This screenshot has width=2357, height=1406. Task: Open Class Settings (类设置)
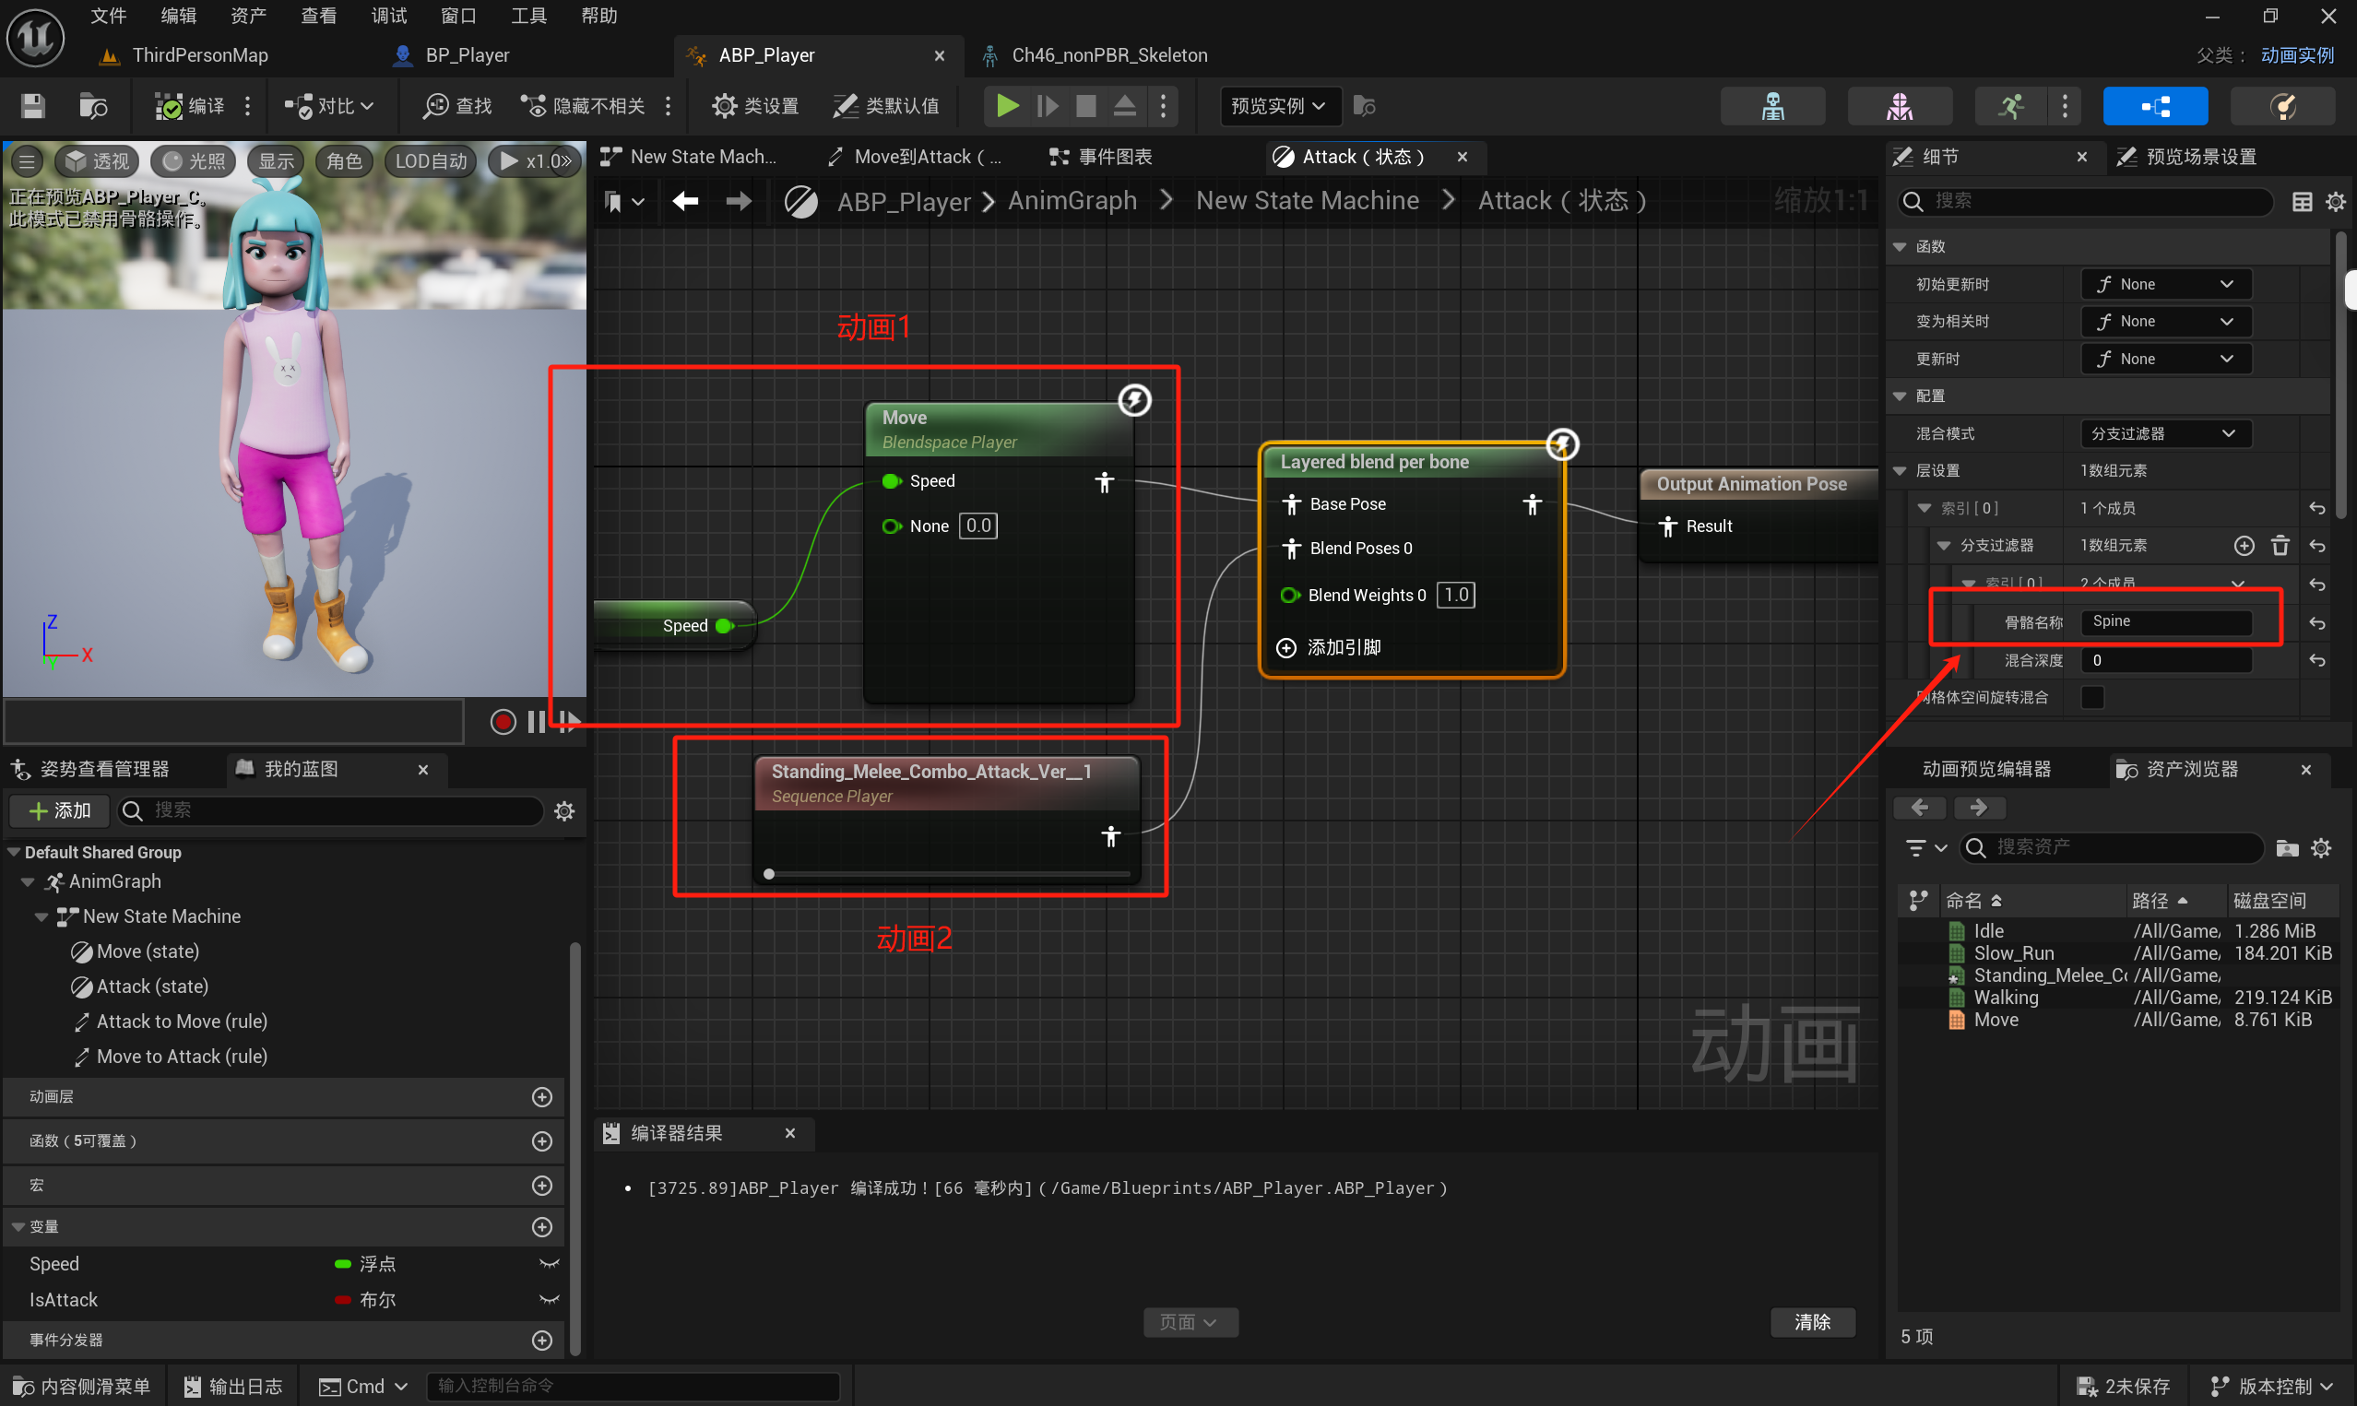click(755, 106)
